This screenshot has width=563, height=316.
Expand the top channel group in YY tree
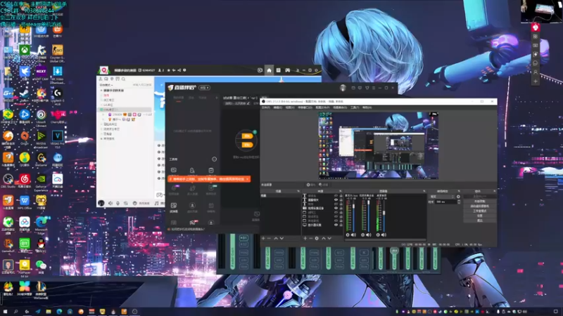[101, 91]
